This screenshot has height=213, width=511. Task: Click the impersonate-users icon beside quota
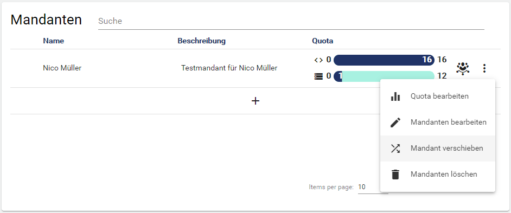click(463, 68)
